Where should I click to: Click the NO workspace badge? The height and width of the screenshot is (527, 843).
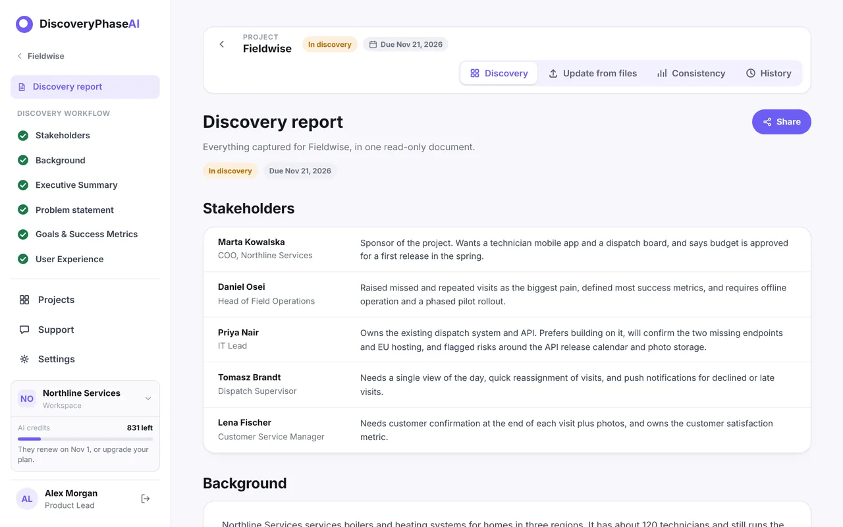pyautogui.click(x=27, y=399)
